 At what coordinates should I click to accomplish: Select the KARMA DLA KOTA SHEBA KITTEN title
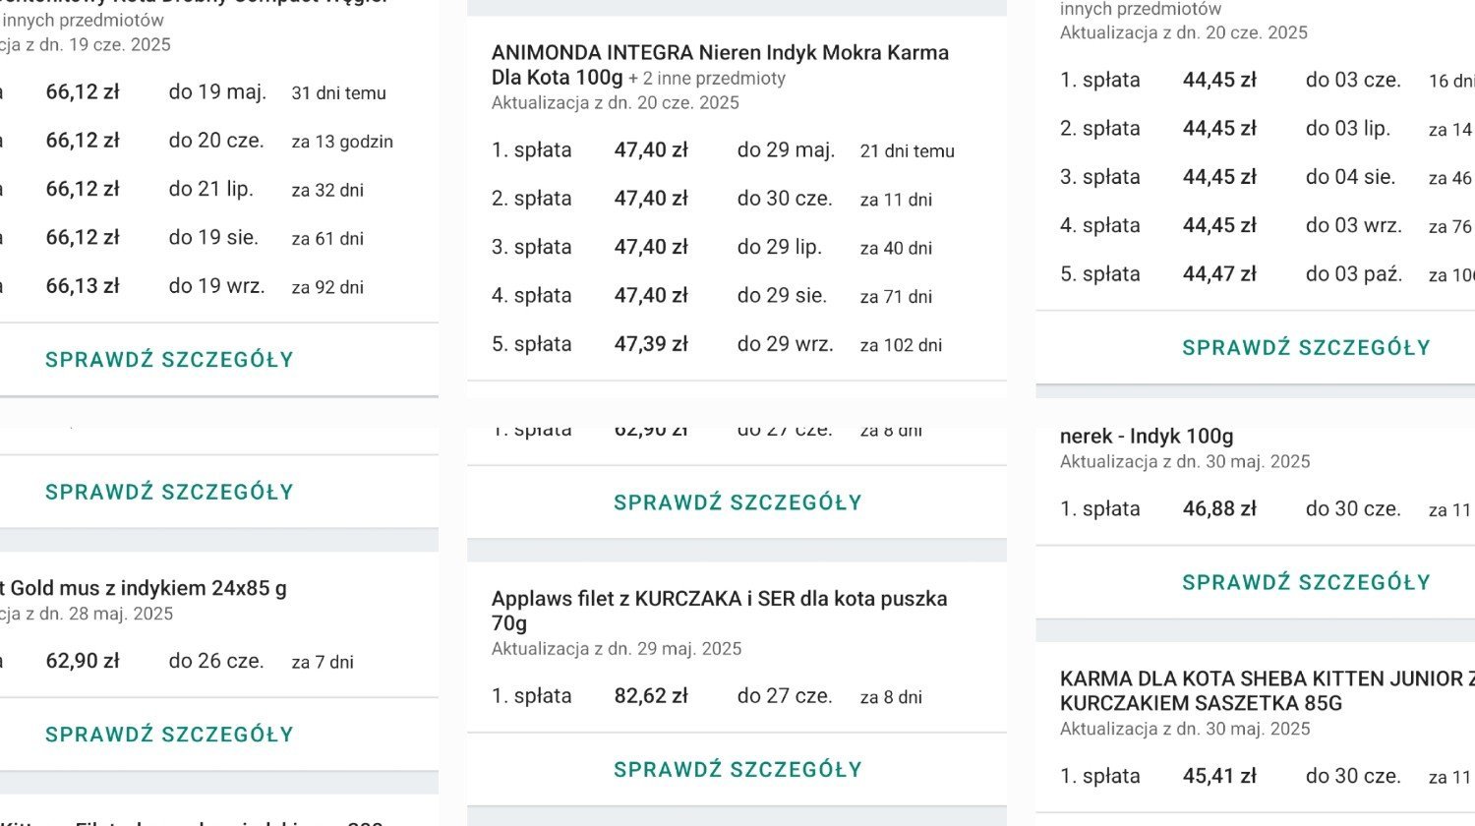(x=1267, y=691)
